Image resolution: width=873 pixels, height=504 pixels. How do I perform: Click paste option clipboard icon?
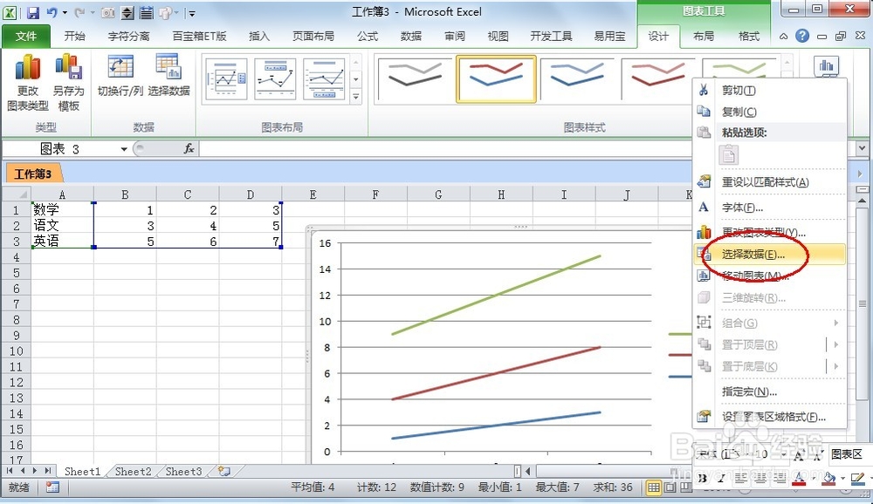(x=728, y=155)
